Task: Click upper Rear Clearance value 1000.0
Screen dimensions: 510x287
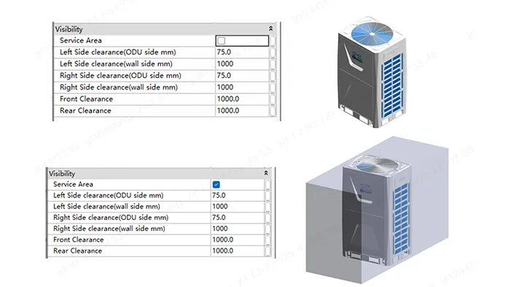Action: (242, 111)
